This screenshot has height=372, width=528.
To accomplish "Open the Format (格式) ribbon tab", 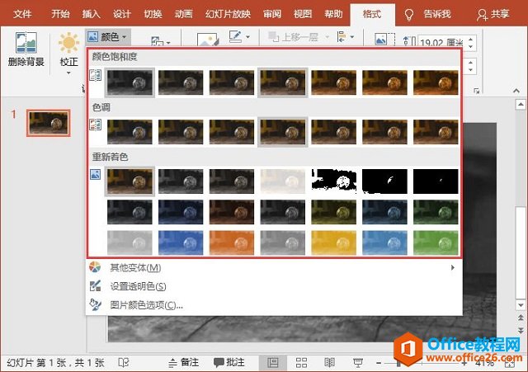I will point(372,14).
